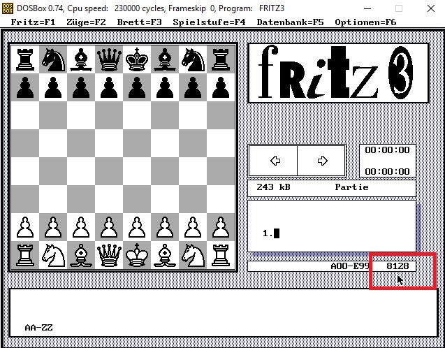The height and width of the screenshot is (348, 445).
Task: Select the black king on e8
Action: pos(137,59)
